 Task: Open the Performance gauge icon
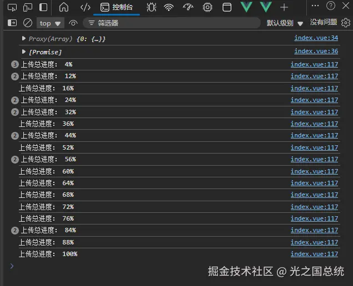[188, 7]
